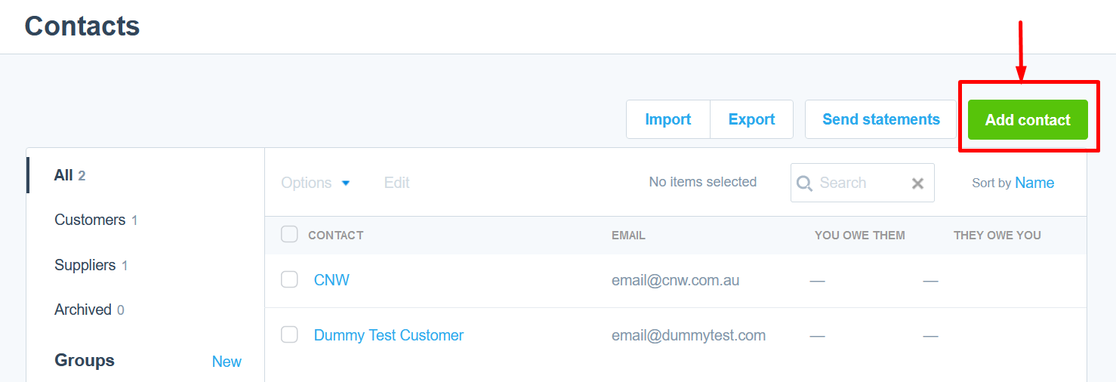The width and height of the screenshot is (1116, 382).
Task: Focus the Search contacts field
Action: point(861,183)
